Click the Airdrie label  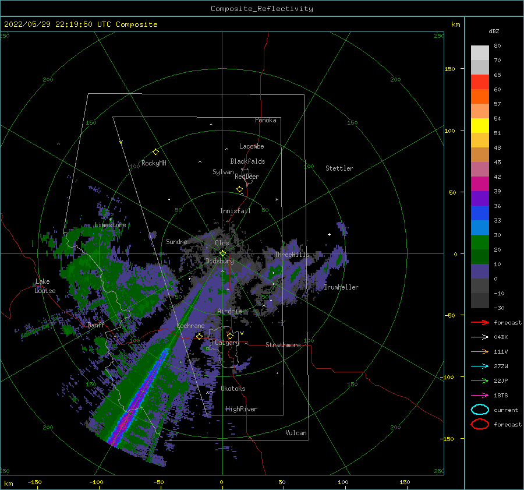coord(229,311)
